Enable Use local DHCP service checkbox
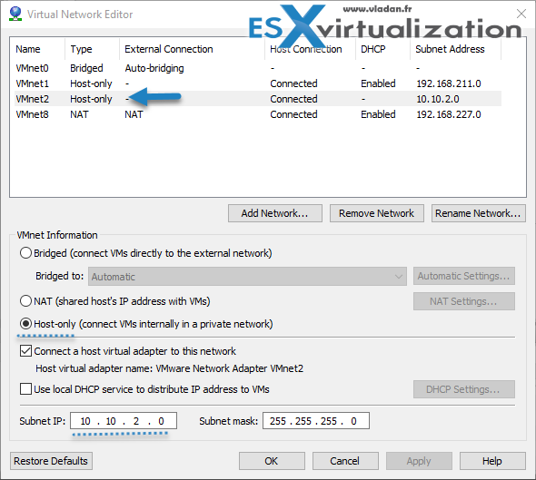This screenshot has height=480, width=536. click(26, 389)
